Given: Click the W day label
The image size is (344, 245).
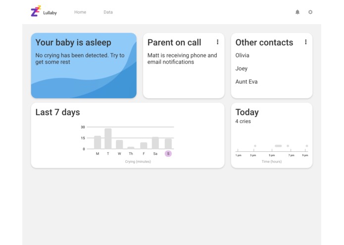Looking at the screenshot, I should coord(119,154).
